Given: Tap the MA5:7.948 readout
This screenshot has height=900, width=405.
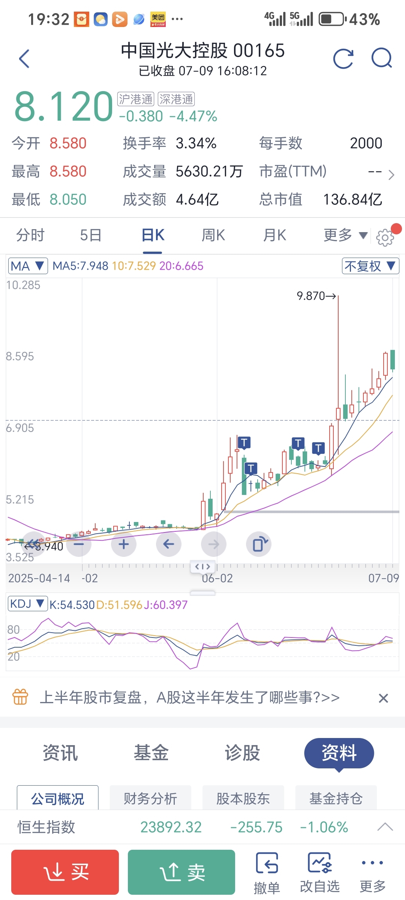Looking at the screenshot, I should tap(80, 266).
